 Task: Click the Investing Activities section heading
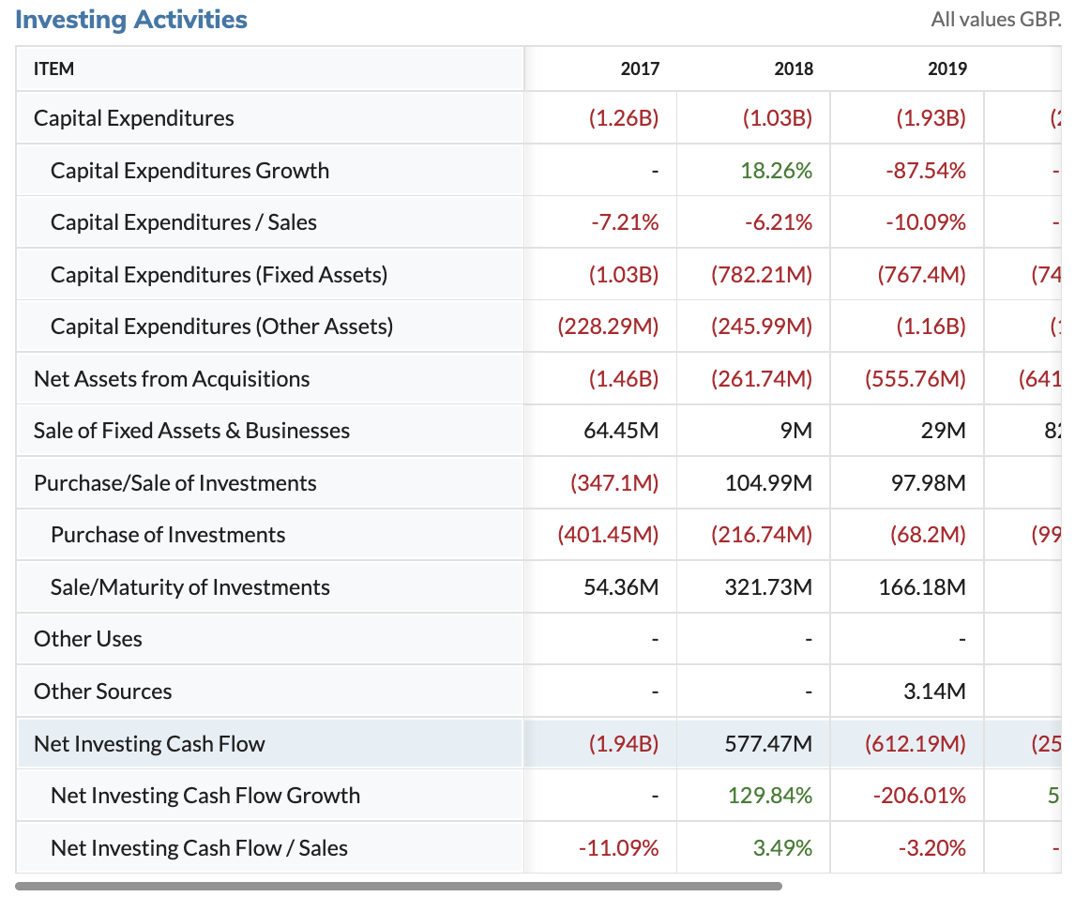[x=131, y=20]
